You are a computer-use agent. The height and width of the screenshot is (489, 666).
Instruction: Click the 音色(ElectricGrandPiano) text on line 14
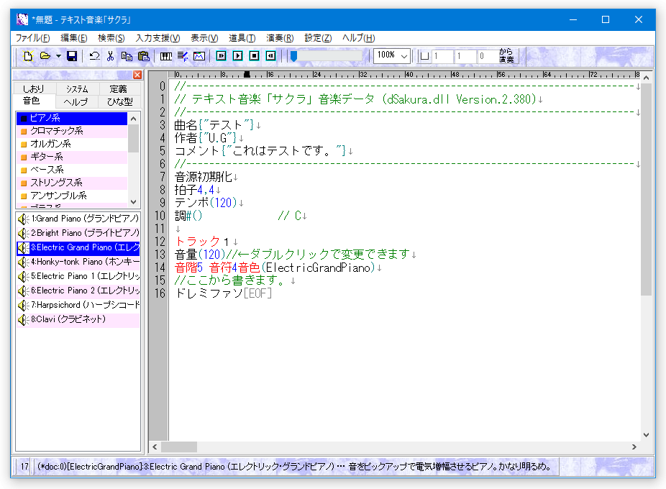(306, 268)
